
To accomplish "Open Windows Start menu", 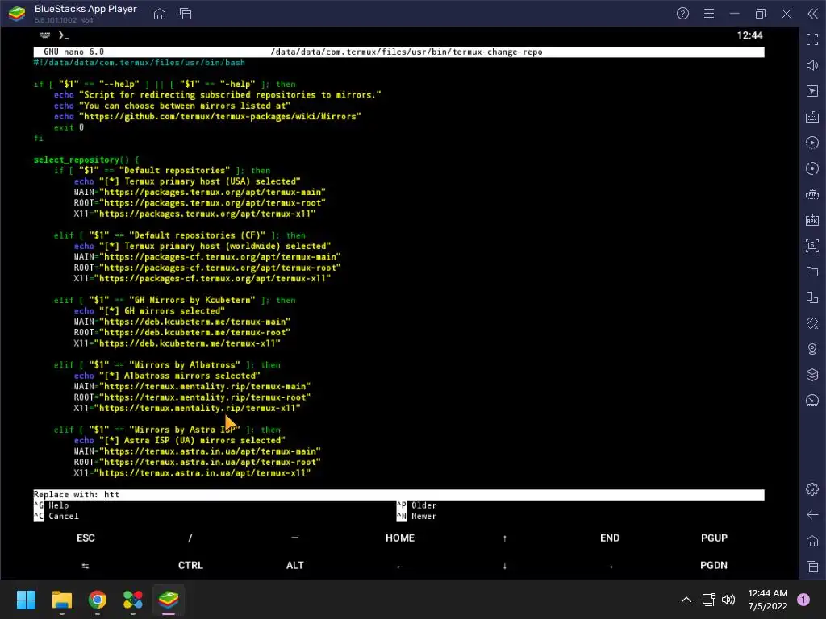I will point(26,600).
